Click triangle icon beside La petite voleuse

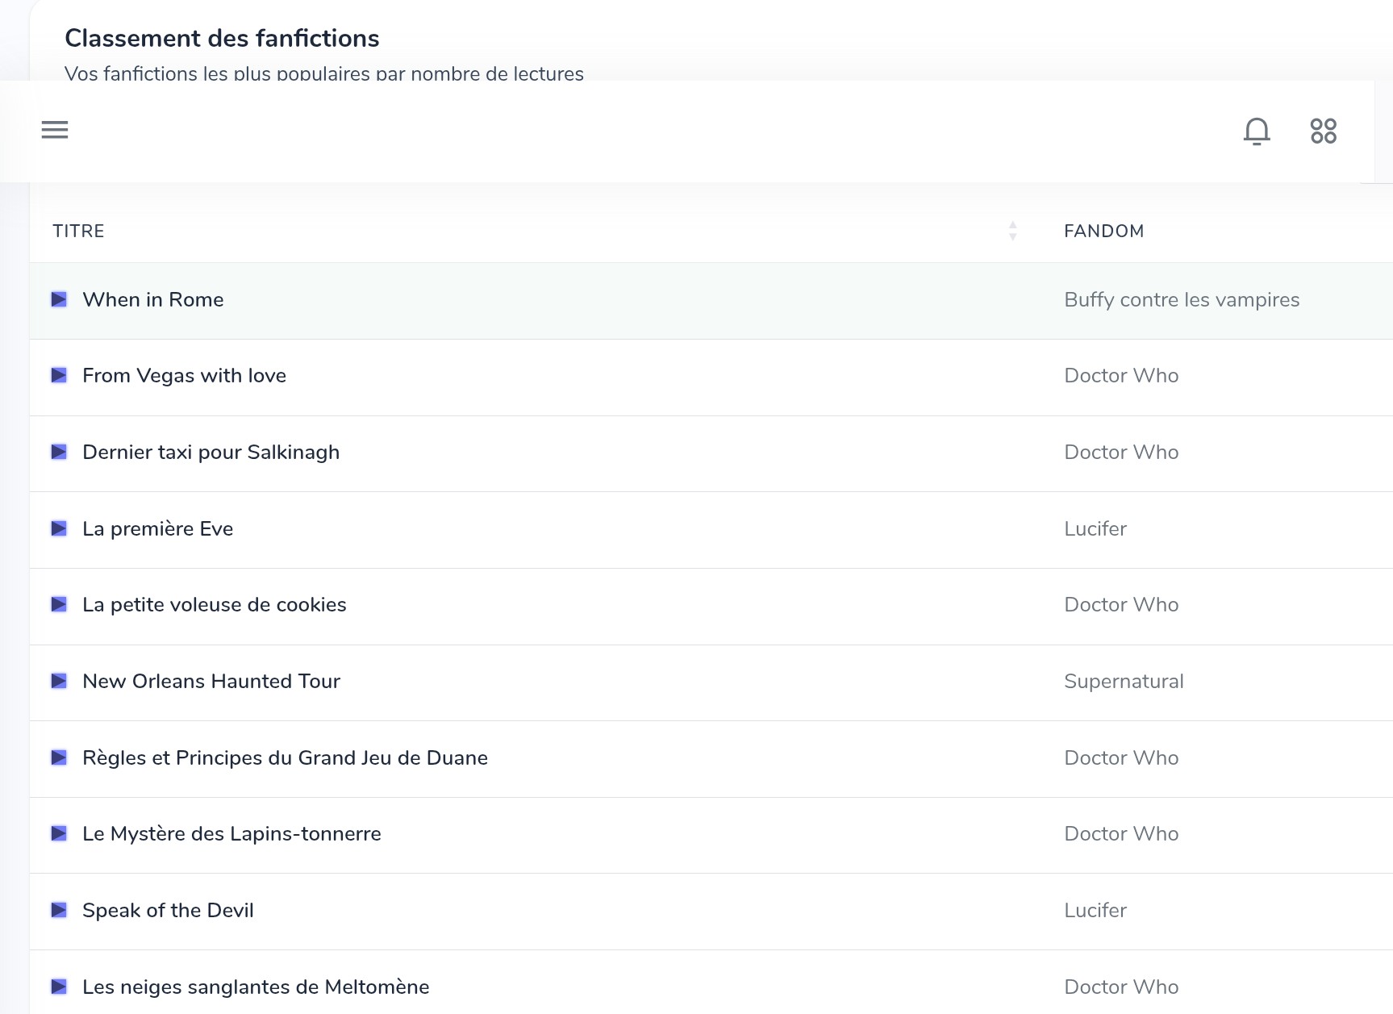(x=59, y=604)
